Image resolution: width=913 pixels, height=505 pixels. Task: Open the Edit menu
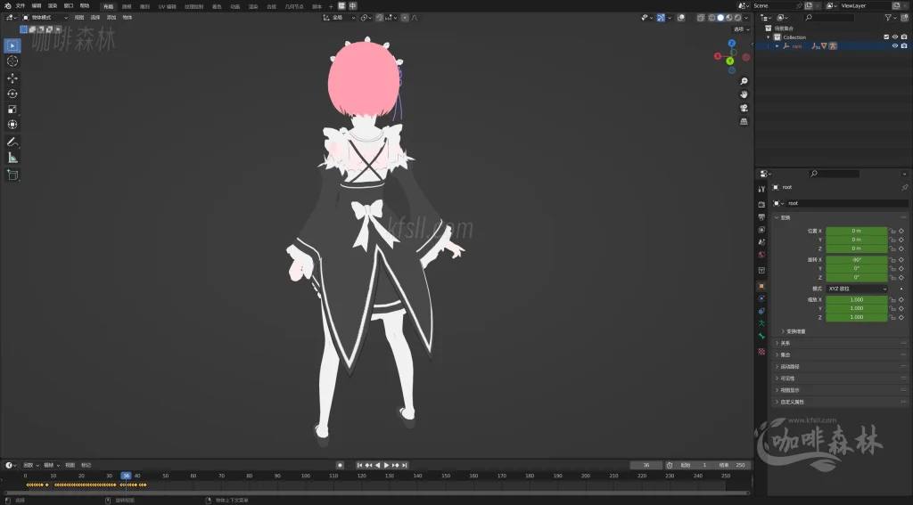37,6
